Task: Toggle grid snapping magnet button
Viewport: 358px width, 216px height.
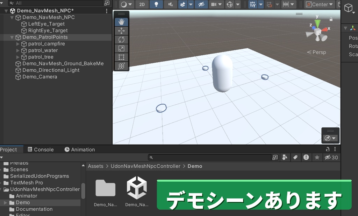Action: [x=270, y=4]
